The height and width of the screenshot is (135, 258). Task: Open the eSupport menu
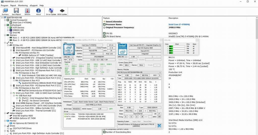[34, 6]
